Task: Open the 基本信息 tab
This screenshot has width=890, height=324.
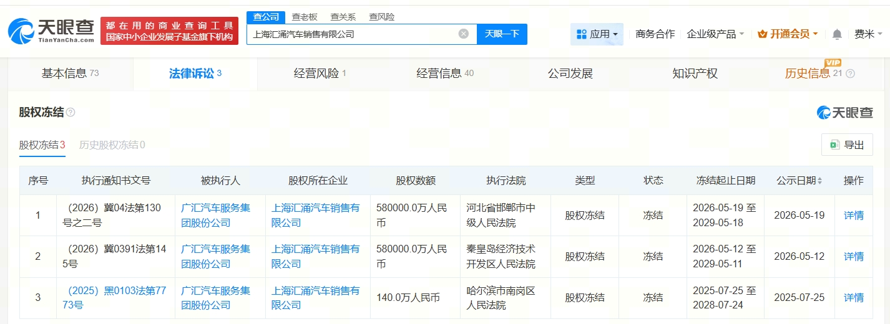Action: pyautogui.click(x=70, y=74)
